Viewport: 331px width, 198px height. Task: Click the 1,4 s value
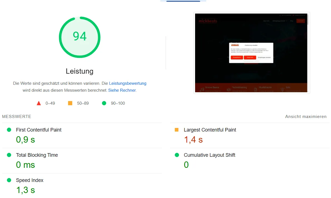pos(193,140)
